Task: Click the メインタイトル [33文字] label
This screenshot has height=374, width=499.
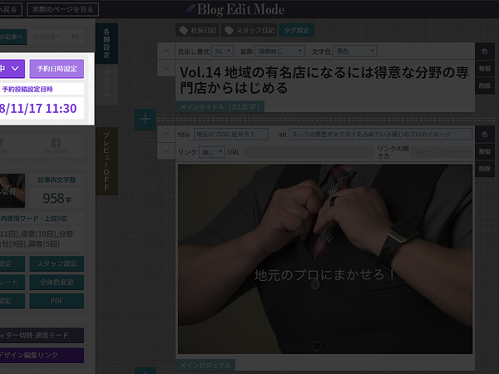Action: click(x=220, y=107)
